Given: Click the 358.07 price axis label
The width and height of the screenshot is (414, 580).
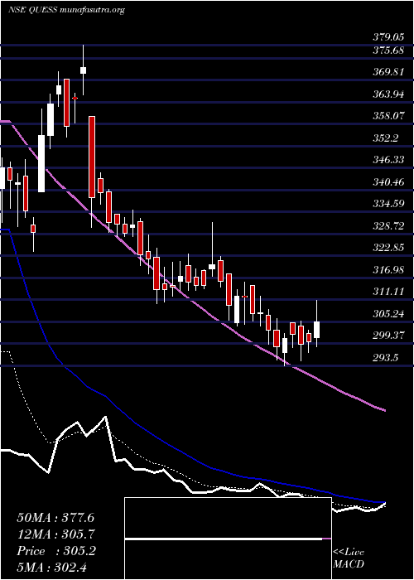Looking at the screenshot, I should pyautogui.click(x=388, y=116).
